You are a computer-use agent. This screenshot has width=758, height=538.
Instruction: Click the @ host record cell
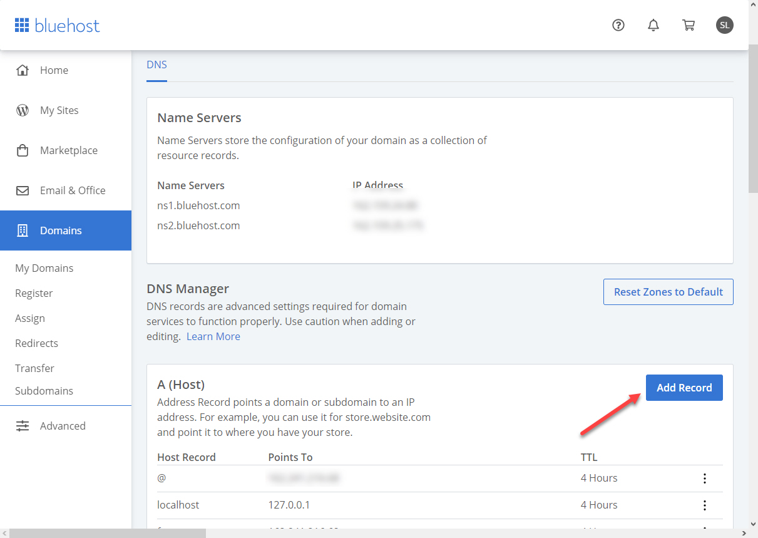(x=161, y=478)
